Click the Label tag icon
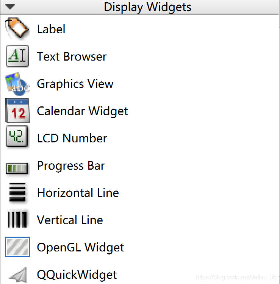The image size is (280, 284). click(17, 28)
